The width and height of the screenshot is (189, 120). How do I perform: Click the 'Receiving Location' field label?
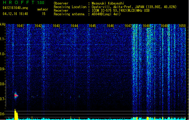click(x=70, y=7)
